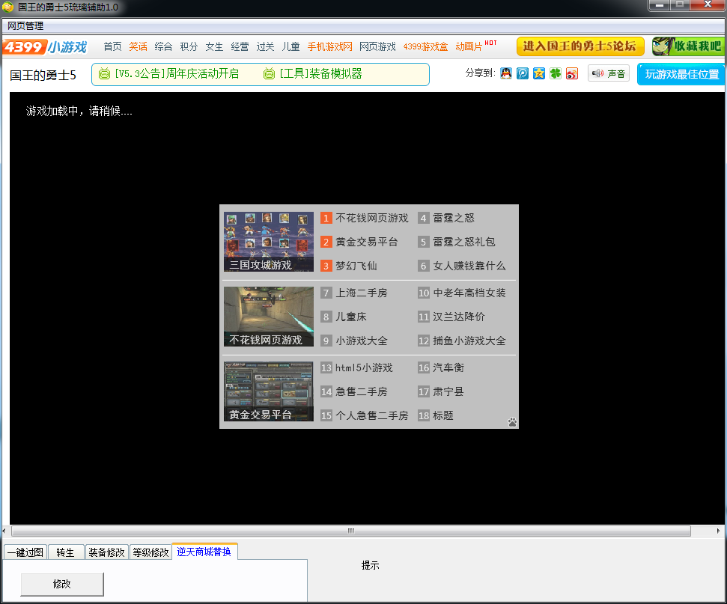Switch to the 等级修改 tab
Image resolution: width=727 pixels, height=604 pixels.
pyautogui.click(x=150, y=552)
